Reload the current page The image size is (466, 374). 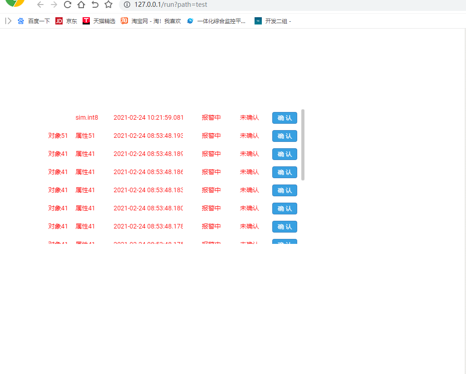68,5
